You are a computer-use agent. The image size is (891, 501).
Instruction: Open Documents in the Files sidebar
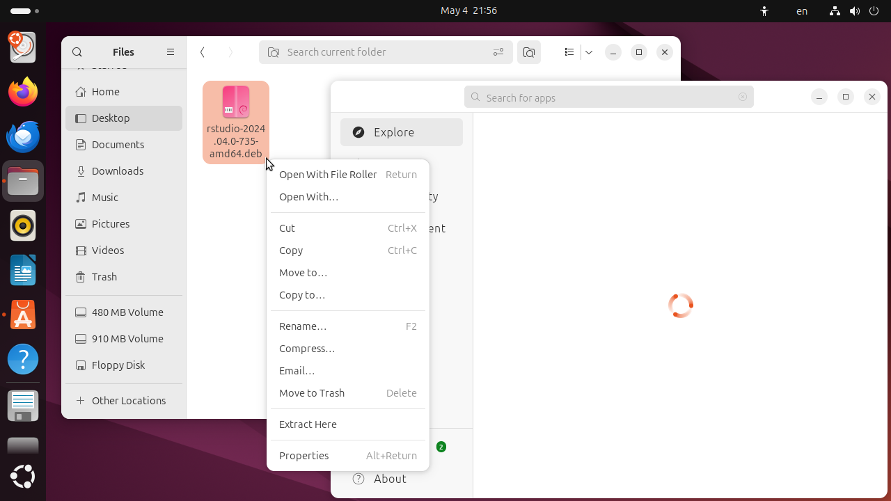(x=124, y=145)
